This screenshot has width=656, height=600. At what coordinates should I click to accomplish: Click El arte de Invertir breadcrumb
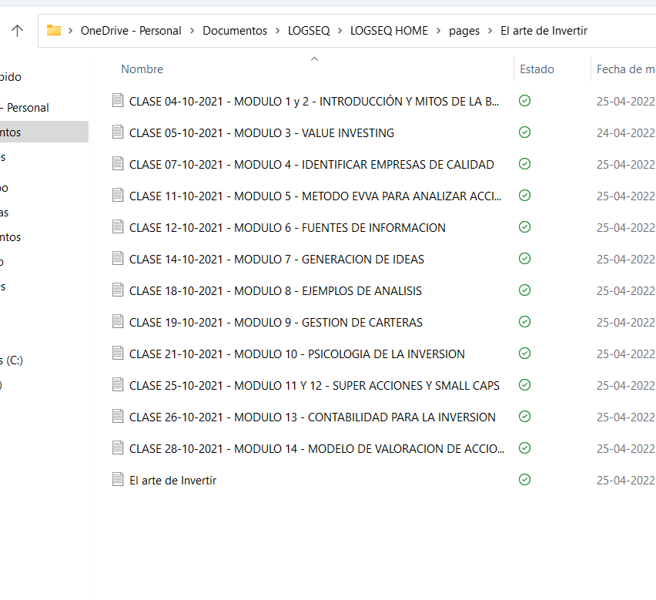pos(544,31)
